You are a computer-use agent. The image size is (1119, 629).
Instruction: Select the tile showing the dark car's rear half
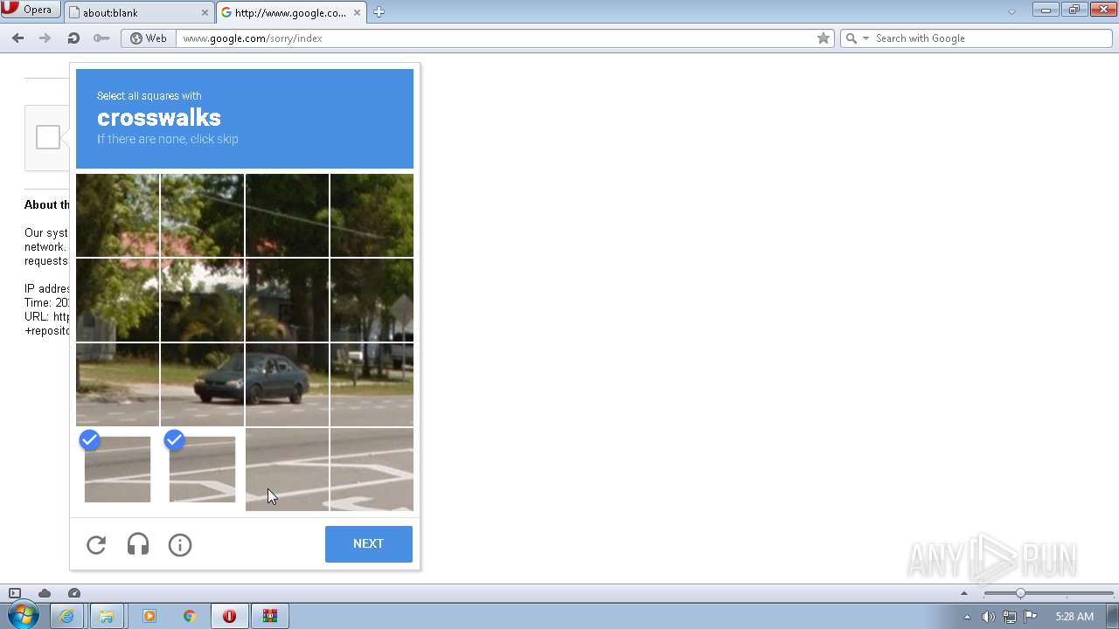pyautogui.click(x=287, y=384)
